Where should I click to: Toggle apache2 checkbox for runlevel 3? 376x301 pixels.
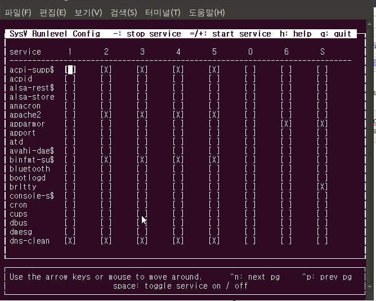click(142, 115)
